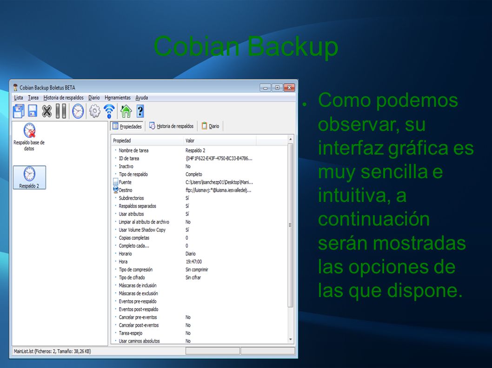
Task: Open the Tarea menu
Action: [x=33, y=98]
